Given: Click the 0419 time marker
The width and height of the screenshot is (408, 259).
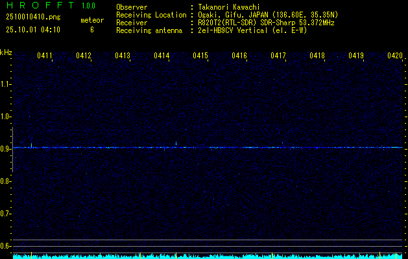Looking at the screenshot, I should (x=356, y=55).
